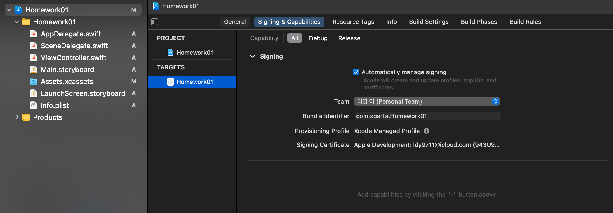Switch to the General tab

tap(235, 22)
